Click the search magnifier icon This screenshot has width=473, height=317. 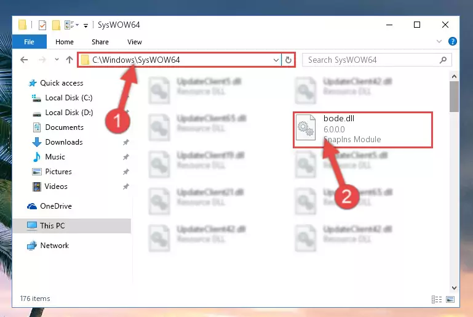pyautogui.click(x=443, y=60)
